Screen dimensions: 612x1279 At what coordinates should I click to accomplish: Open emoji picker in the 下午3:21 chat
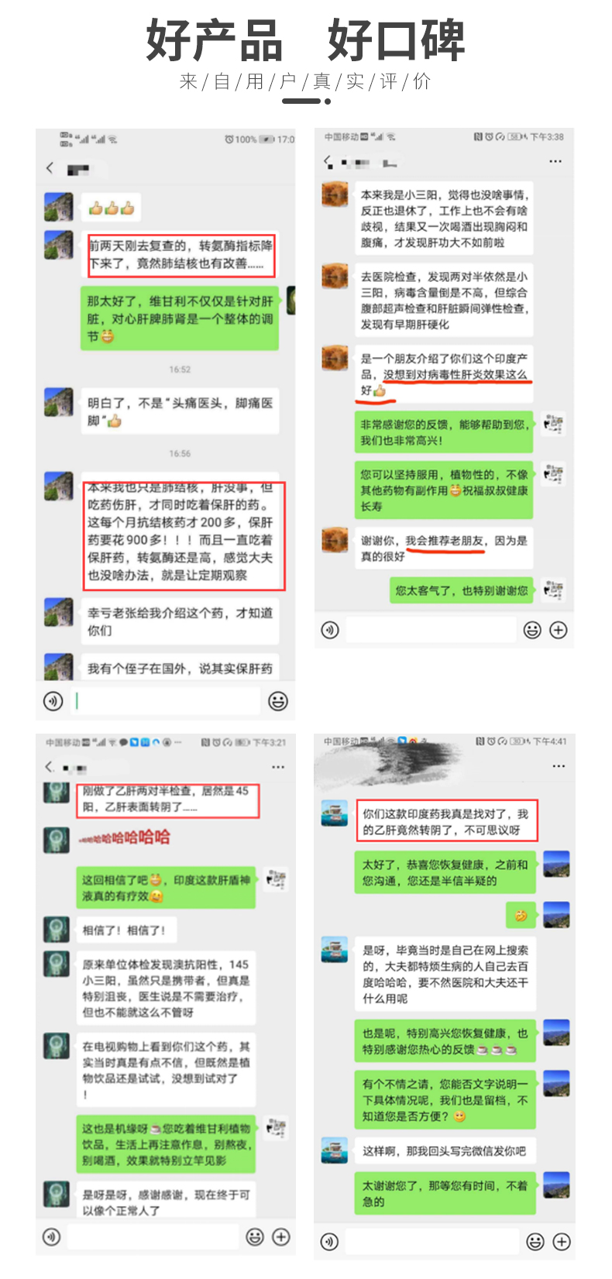click(x=255, y=1237)
